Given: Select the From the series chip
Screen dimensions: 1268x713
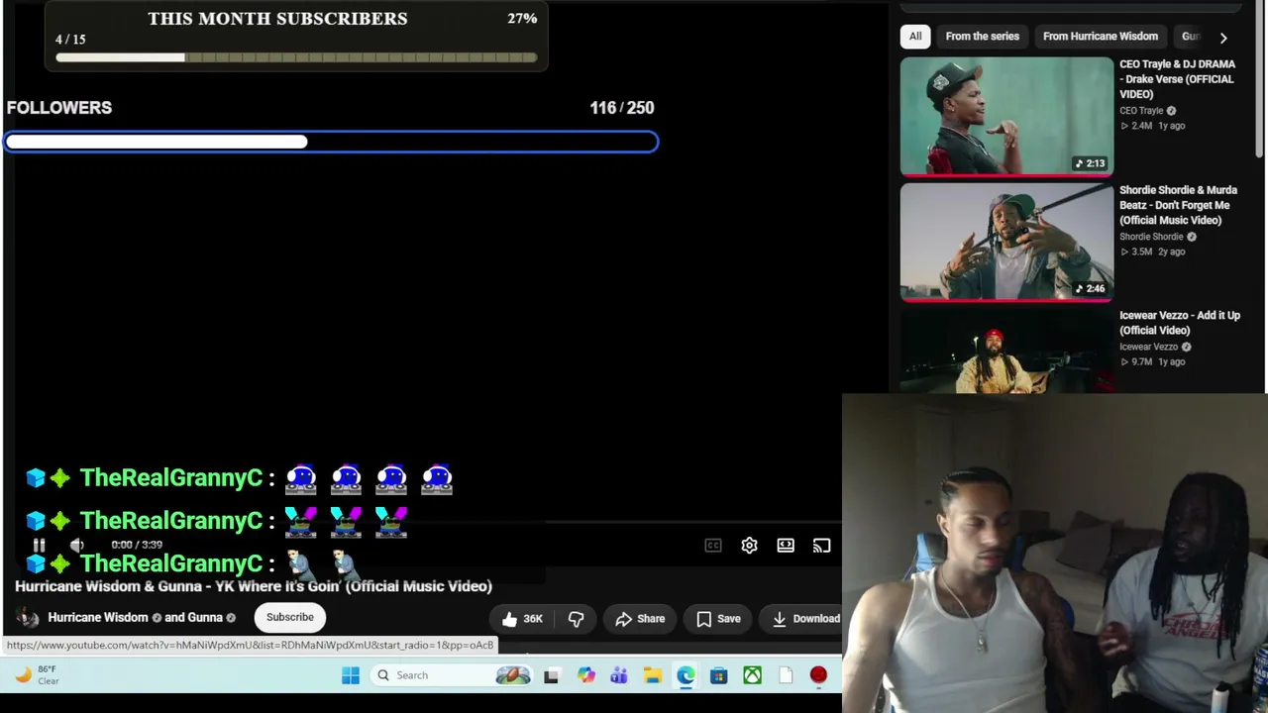Looking at the screenshot, I should [982, 37].
